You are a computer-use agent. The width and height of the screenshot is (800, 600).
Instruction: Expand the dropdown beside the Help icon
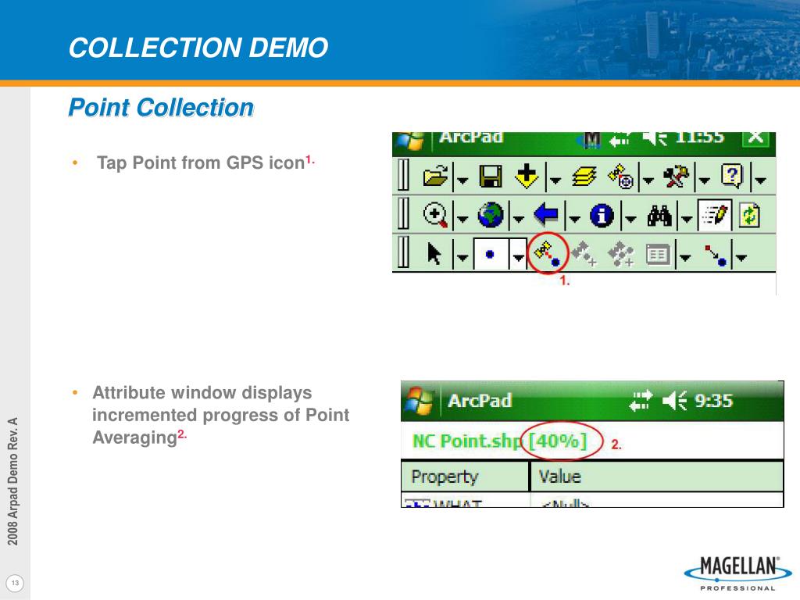click(760, 180)
